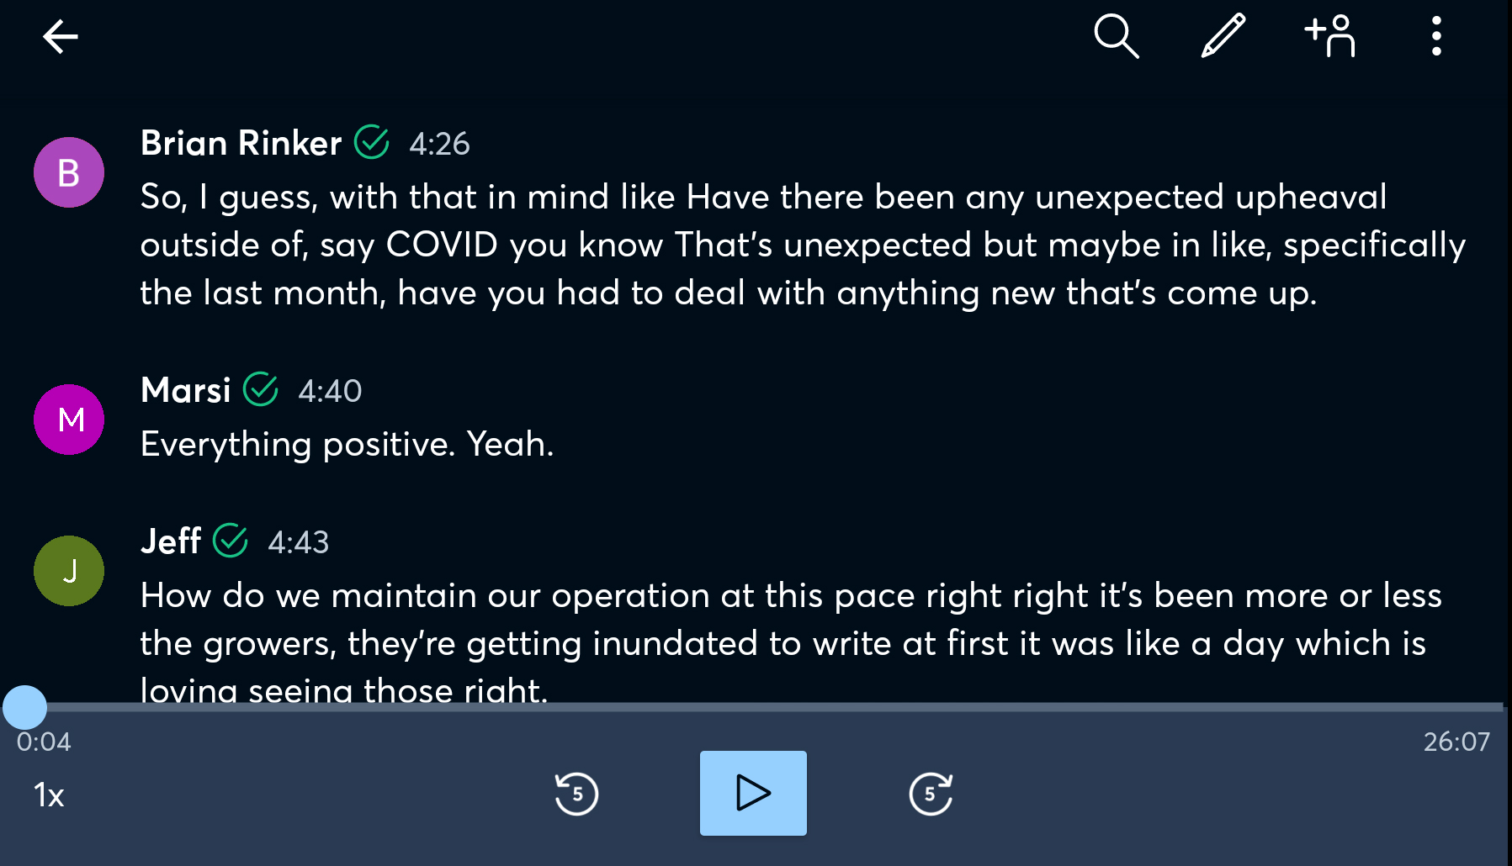Select Jeff's green J avatar
Viewport: 1512px width, 866px height.
(x=69, y=571)
